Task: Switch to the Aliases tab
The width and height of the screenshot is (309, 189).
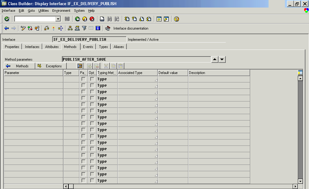Action: tap(119, 47)
